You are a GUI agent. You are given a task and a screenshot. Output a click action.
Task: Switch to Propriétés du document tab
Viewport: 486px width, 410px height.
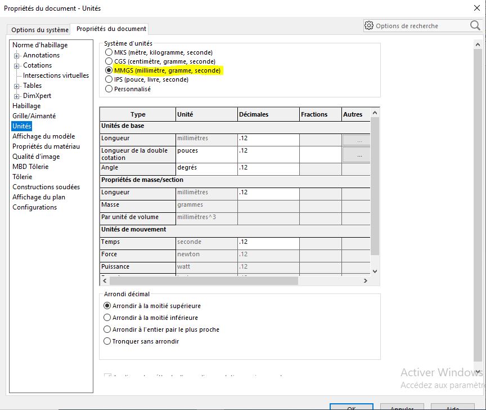pyautogui.click(x=111, y=29)
